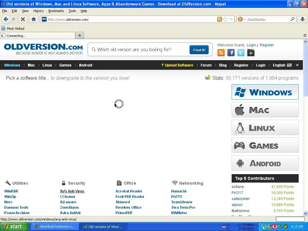
Task: Click the large Android platform button
Action: 265,163
